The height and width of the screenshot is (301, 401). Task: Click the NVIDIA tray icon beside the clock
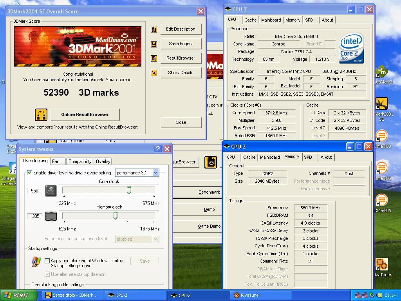(x=379, y=296)
